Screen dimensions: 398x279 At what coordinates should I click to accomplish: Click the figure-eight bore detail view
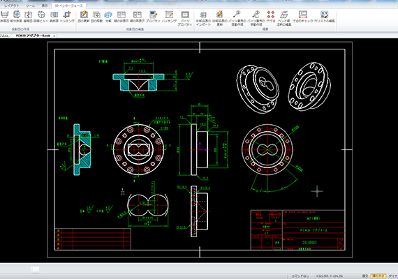(148, 206)
